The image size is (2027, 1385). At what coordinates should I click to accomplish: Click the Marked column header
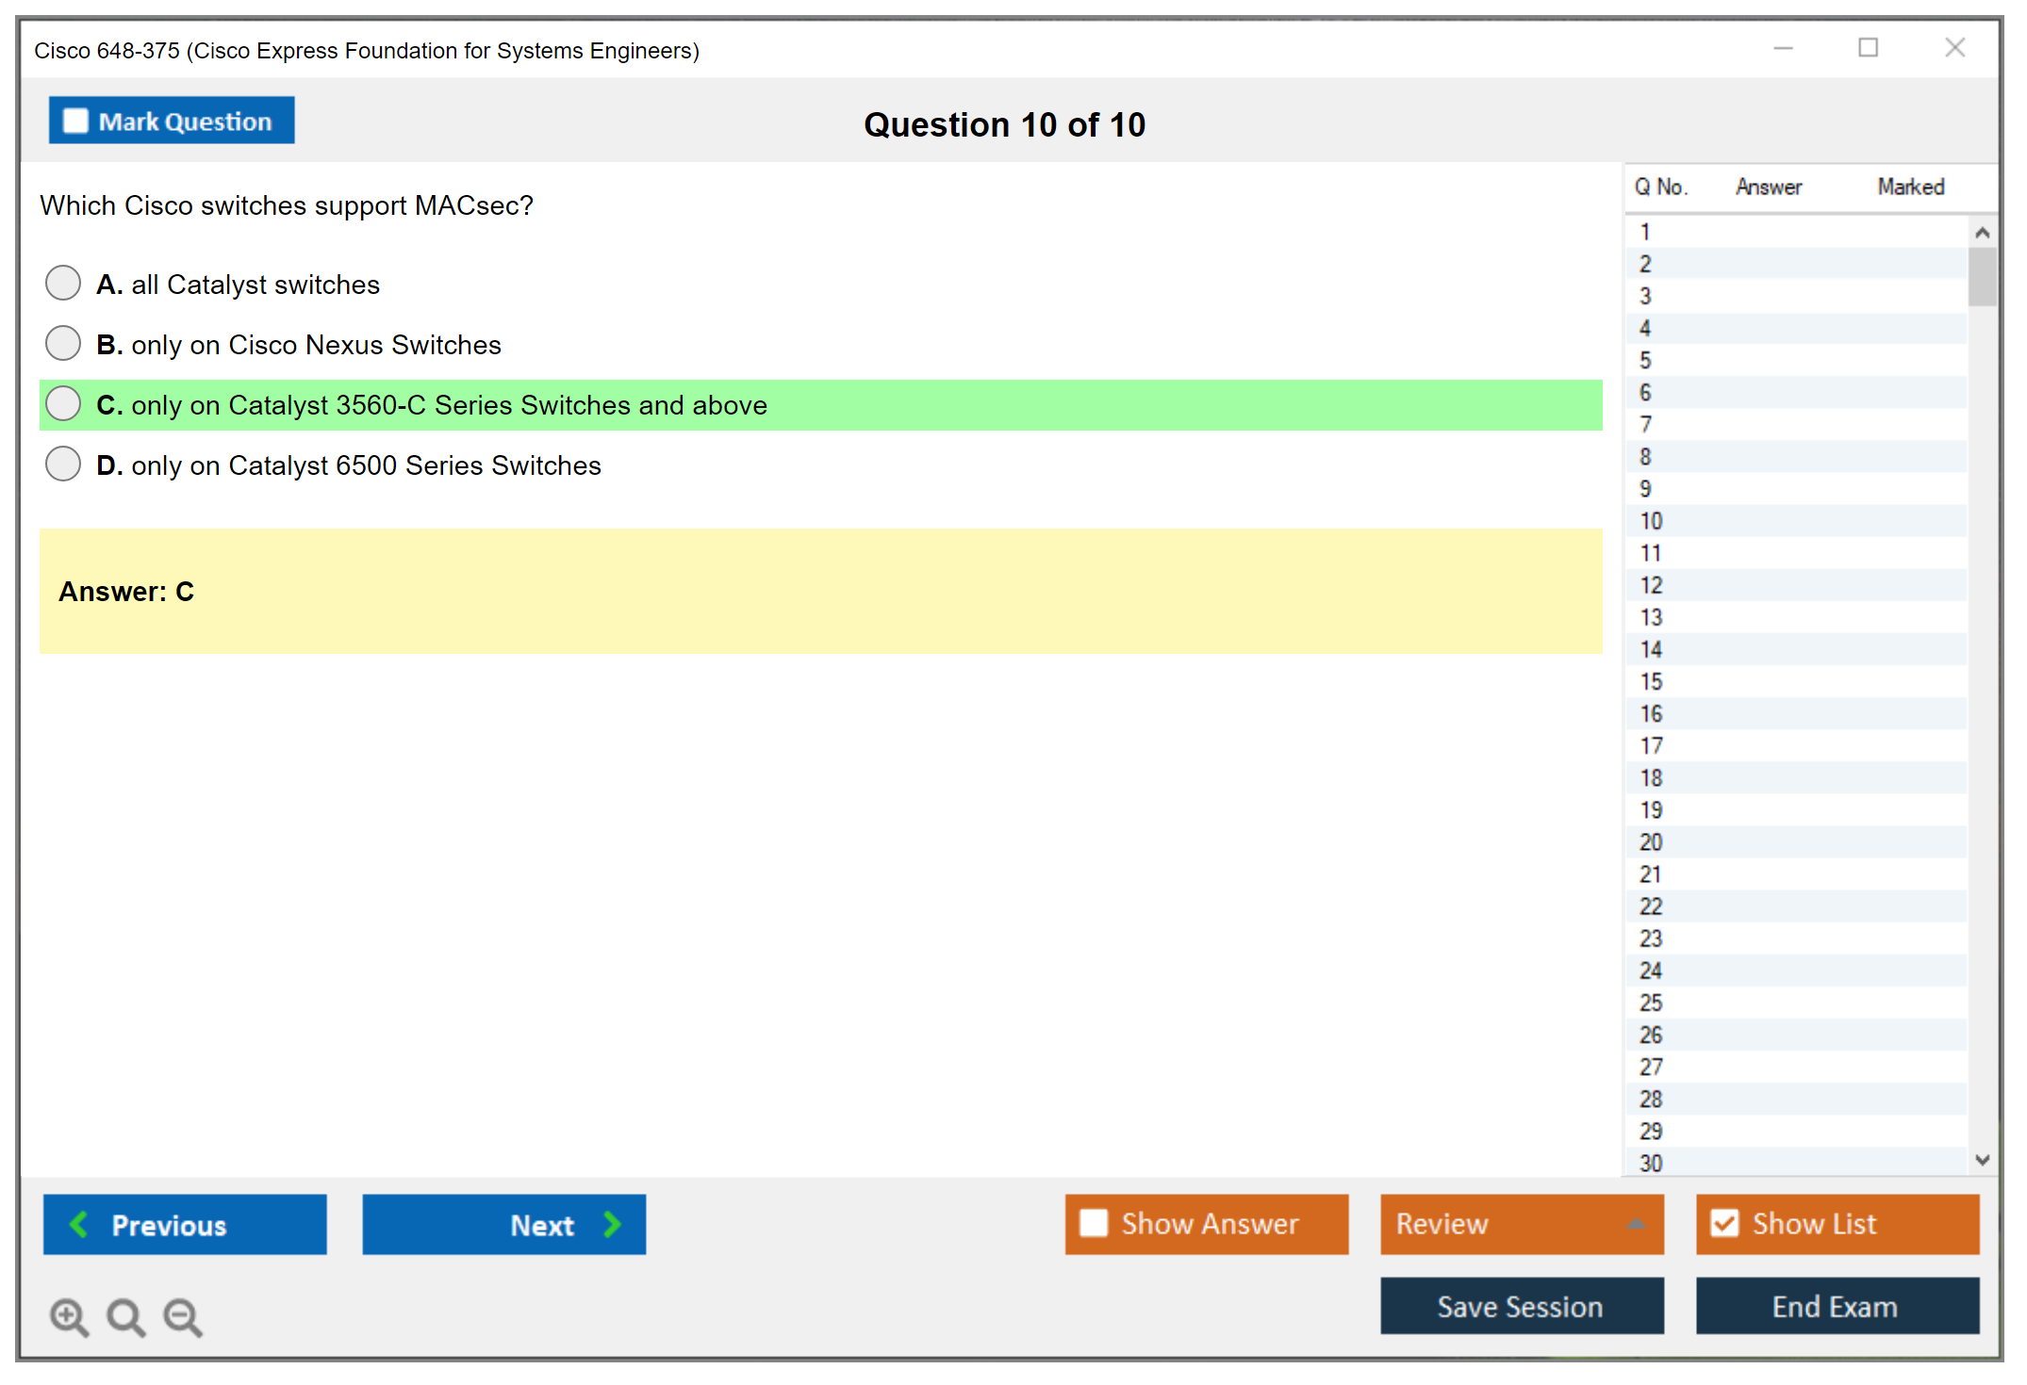1910,187
